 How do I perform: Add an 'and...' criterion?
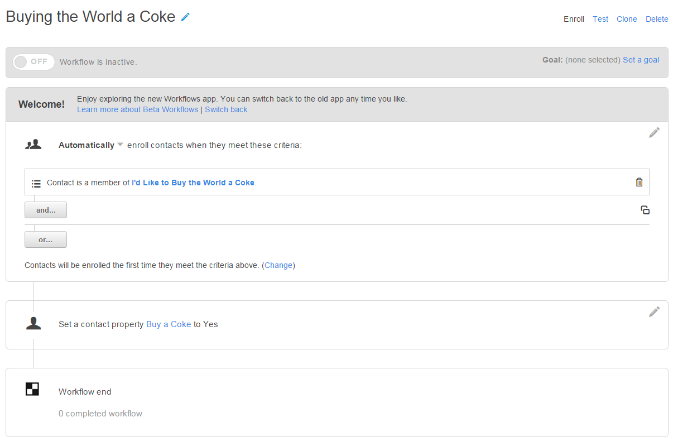(x=46, y=210)
